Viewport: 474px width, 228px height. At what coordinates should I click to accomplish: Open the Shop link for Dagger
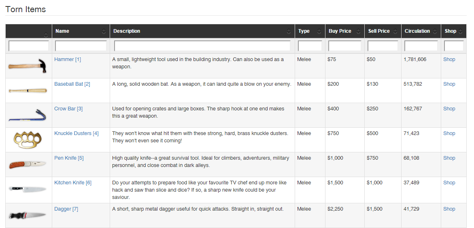click(449, 209)
